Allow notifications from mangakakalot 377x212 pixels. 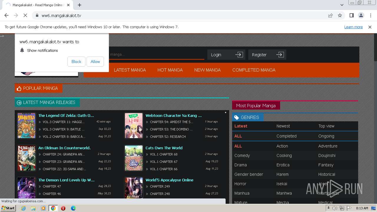pos(95,62)
